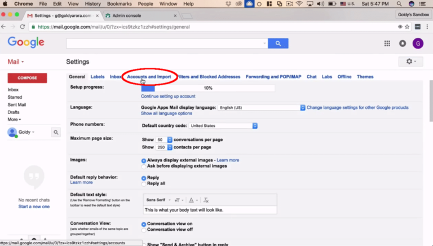This screenshot has height=246, width=433.
Task: Click Continue setting up account link
Action: [x=168, y=96]
